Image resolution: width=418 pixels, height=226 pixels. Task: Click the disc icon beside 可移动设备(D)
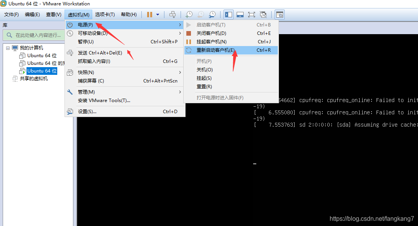[70, 33]
